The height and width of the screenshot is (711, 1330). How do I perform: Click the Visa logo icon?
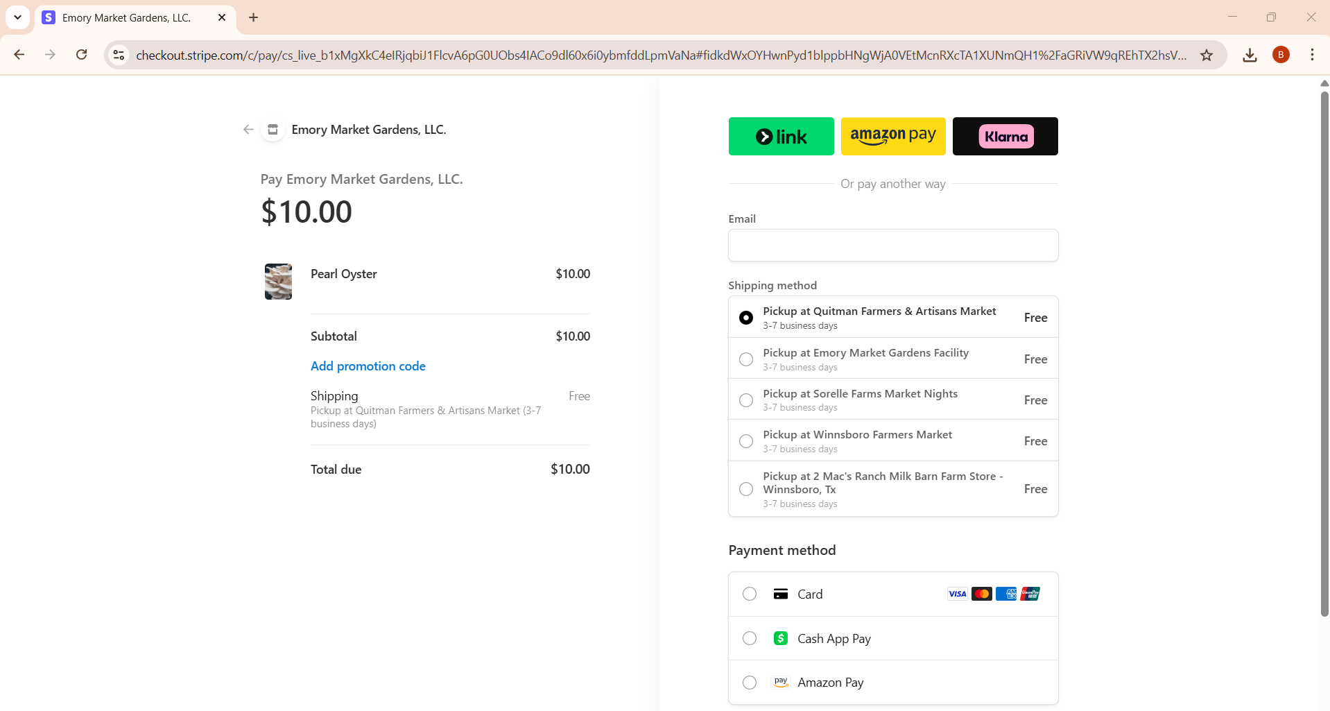[x=958, y=594]
